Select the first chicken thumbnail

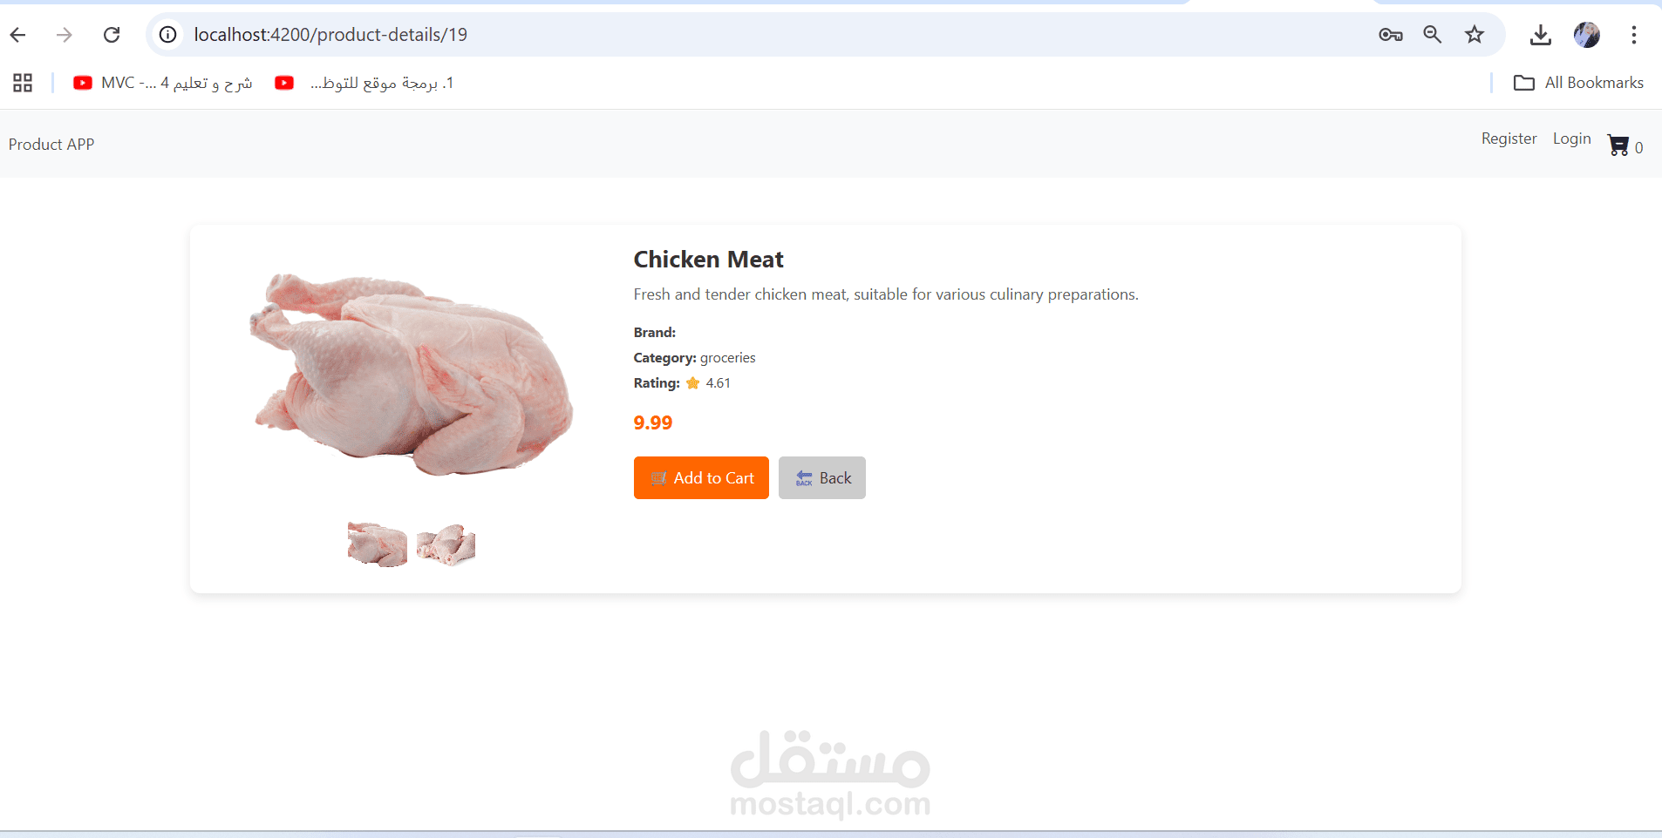(378, 544)
